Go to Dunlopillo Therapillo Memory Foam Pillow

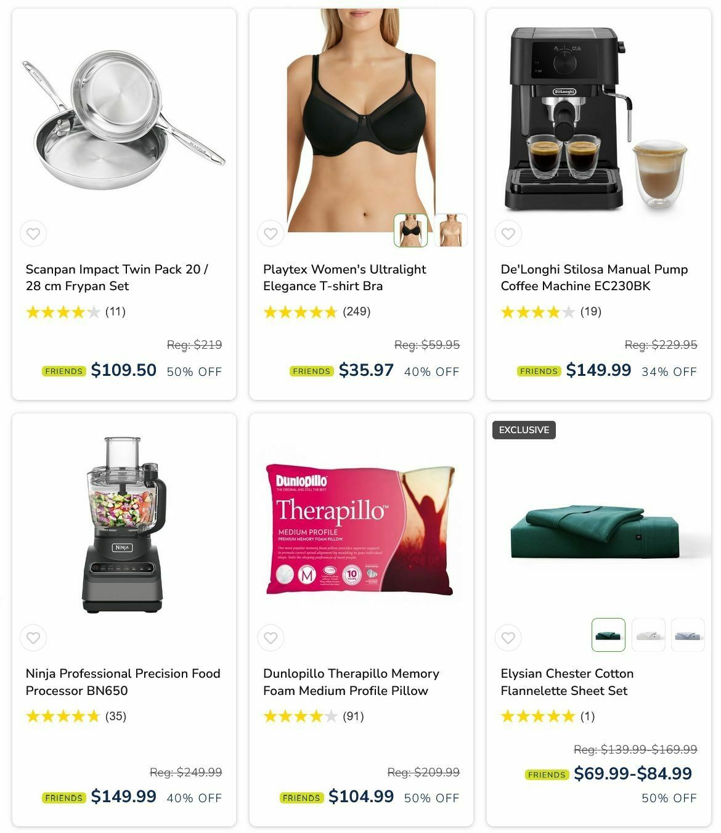pyautogui.click(x=351, y=682)
